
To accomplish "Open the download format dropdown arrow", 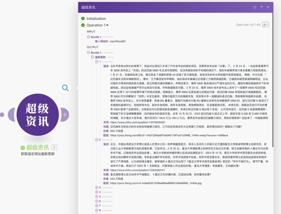I will [267, 24].
